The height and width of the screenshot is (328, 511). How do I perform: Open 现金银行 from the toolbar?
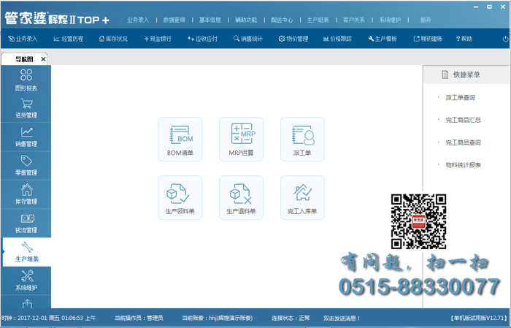pos(158,39)
